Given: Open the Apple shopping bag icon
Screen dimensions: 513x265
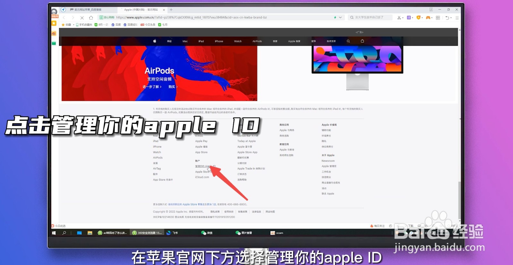Looking at the screenshot, I should (x=362, y=41).
